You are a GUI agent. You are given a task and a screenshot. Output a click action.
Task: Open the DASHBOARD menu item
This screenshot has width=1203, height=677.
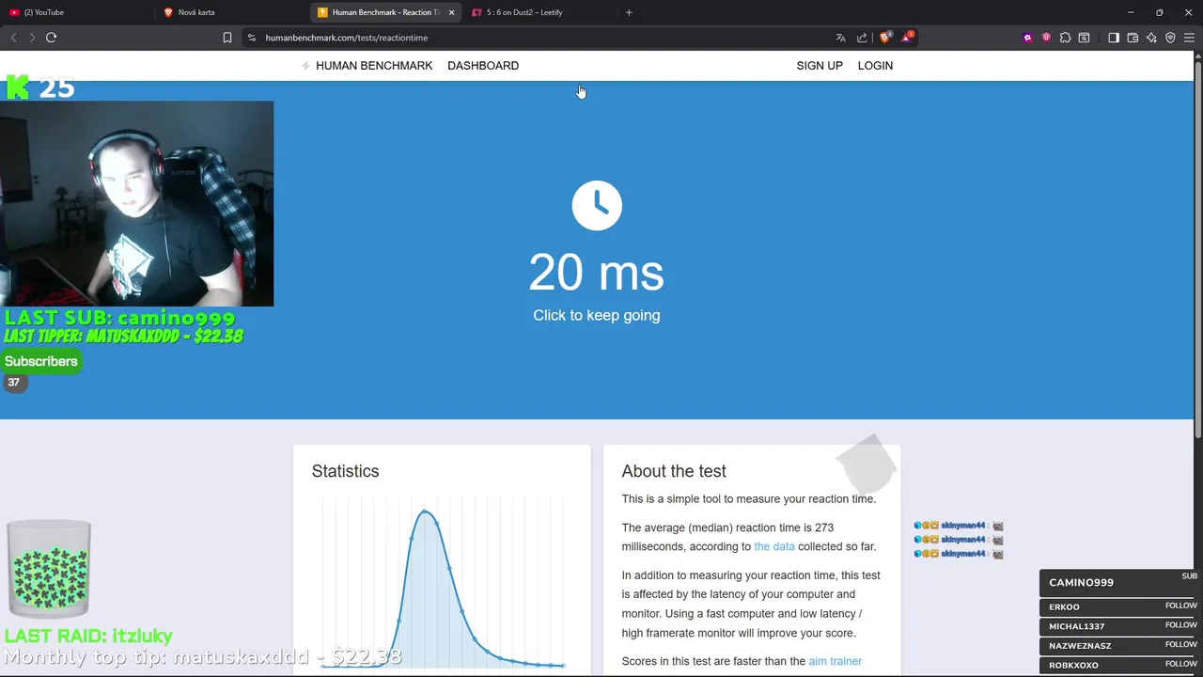483,66
